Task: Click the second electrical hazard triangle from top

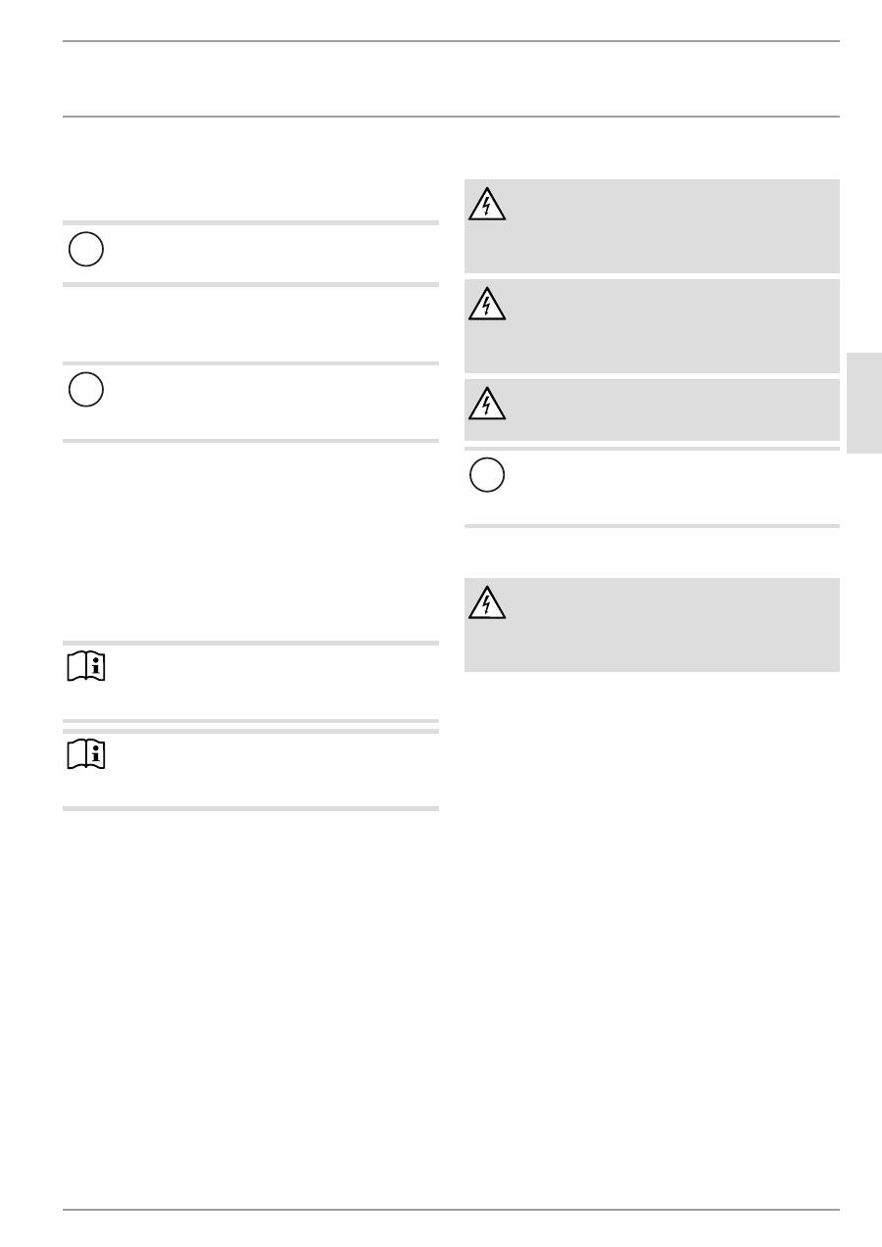Action: click(487, 305)
